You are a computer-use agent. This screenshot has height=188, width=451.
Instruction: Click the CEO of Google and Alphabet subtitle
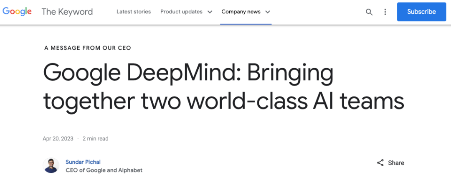(104, 170)
